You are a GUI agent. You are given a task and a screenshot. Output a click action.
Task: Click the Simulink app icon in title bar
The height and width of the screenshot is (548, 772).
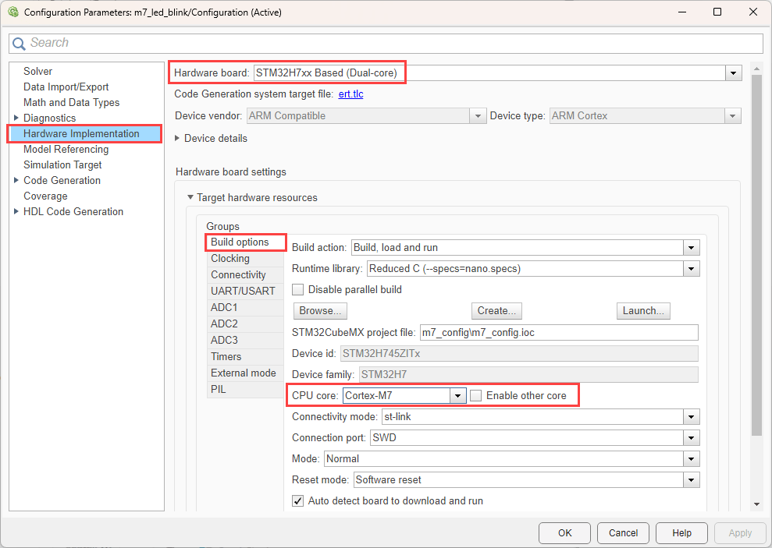click(x=12, y=12)
